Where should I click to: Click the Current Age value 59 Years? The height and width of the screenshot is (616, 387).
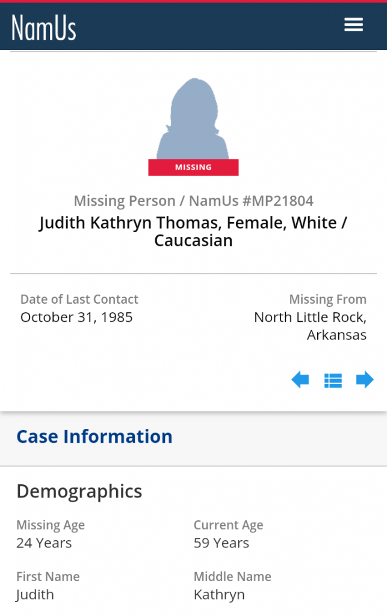[x=221, y=543]
